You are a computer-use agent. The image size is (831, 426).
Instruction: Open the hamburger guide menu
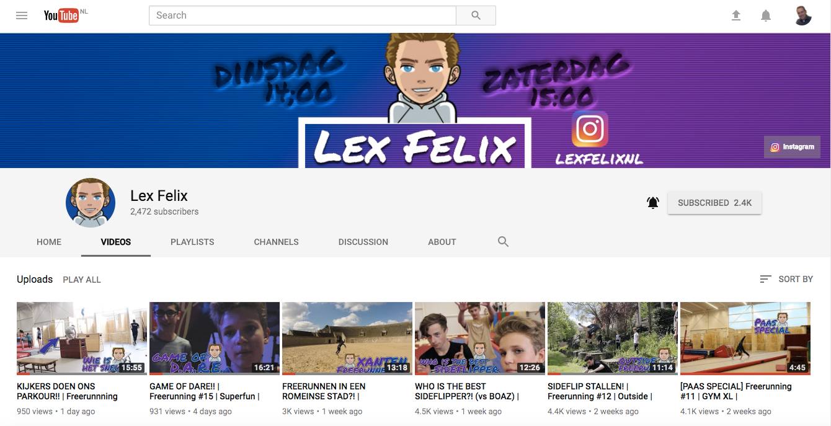(22, 16)
